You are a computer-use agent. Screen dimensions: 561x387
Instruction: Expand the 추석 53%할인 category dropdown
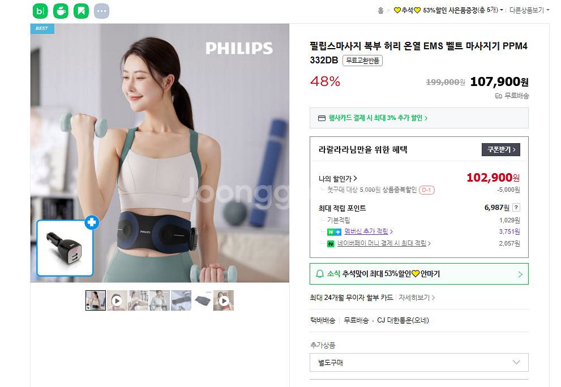(x=448, y=10)
